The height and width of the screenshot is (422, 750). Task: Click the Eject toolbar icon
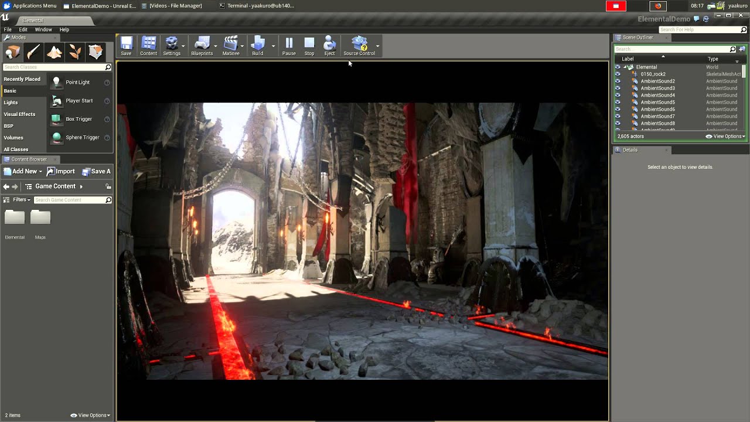point(329,43)
